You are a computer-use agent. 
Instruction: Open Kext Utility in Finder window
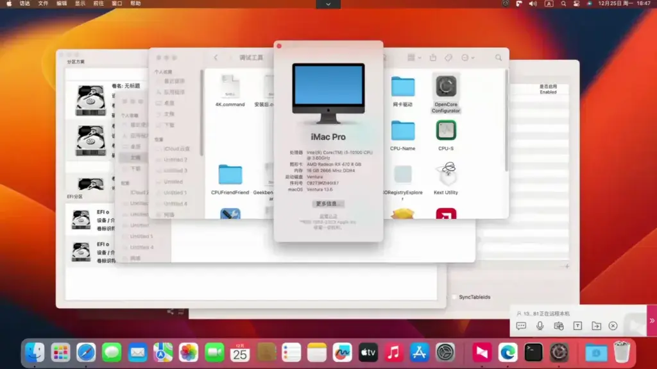point(447,174)
